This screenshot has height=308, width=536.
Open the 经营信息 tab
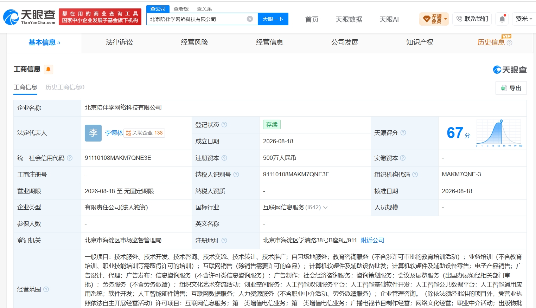269,42
